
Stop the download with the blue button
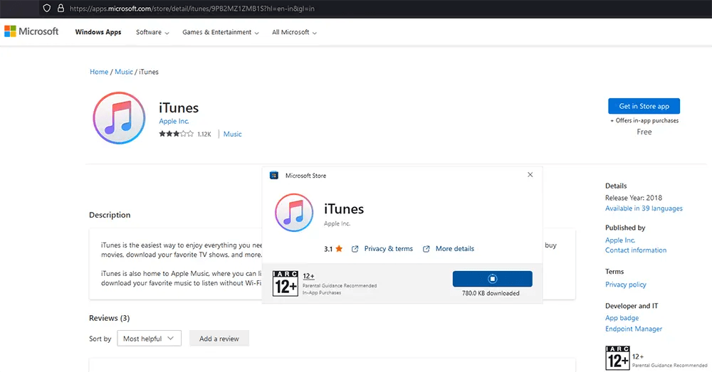pyautogui.click(x=492, y=279)
